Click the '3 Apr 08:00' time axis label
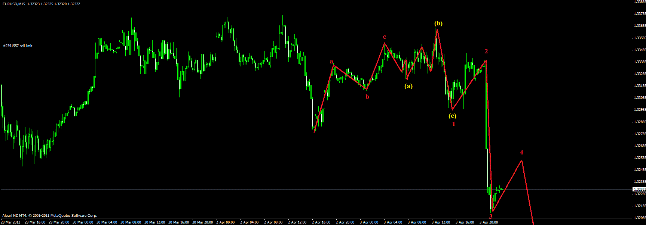The height and width of the screenshot is (225, 646). coord(417,222)
